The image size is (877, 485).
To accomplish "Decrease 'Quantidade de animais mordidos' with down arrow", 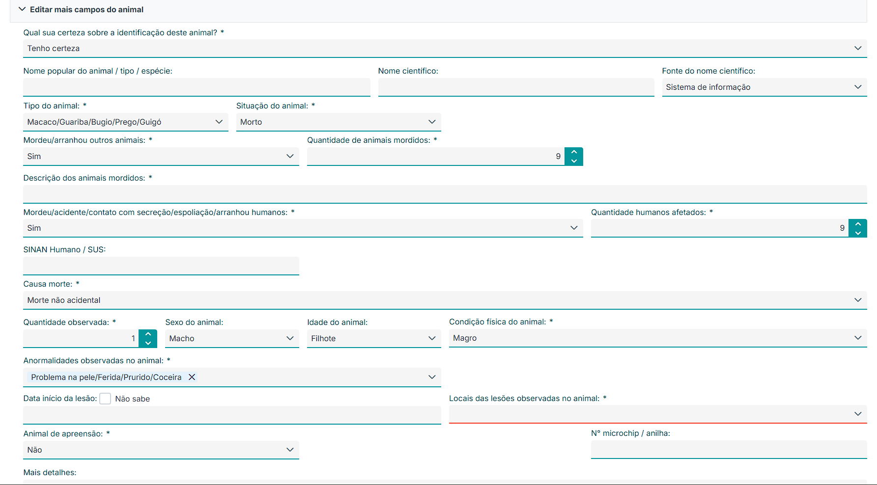I will 574,161.
